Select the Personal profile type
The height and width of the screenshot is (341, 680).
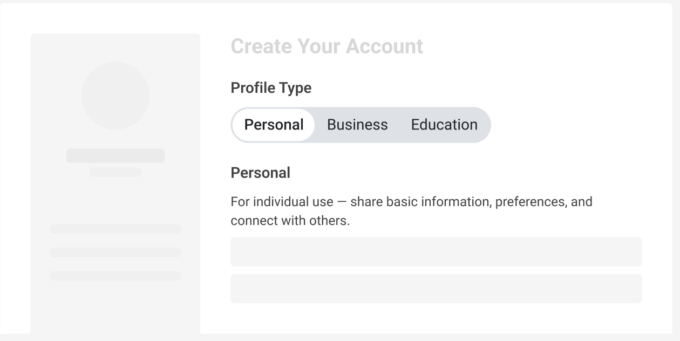(274, 125)
